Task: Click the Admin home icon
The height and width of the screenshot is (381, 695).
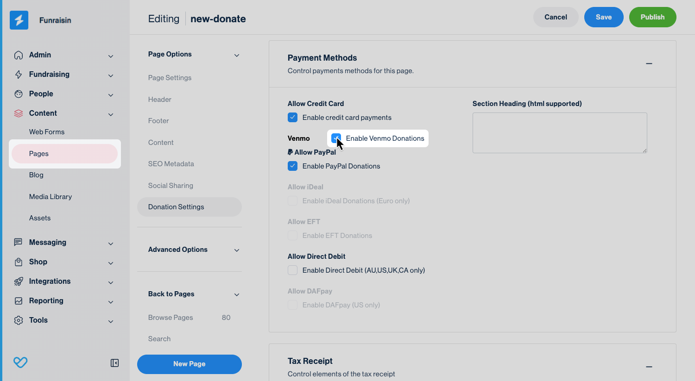Action: [19, 55]
